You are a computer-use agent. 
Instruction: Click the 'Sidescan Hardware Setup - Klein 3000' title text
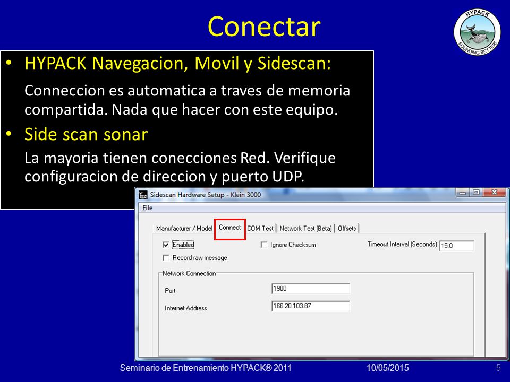(x=206, y=195)
